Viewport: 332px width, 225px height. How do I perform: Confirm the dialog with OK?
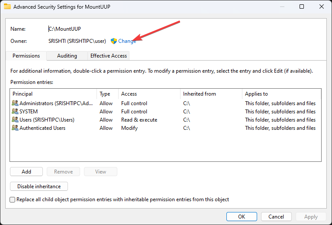242,216
